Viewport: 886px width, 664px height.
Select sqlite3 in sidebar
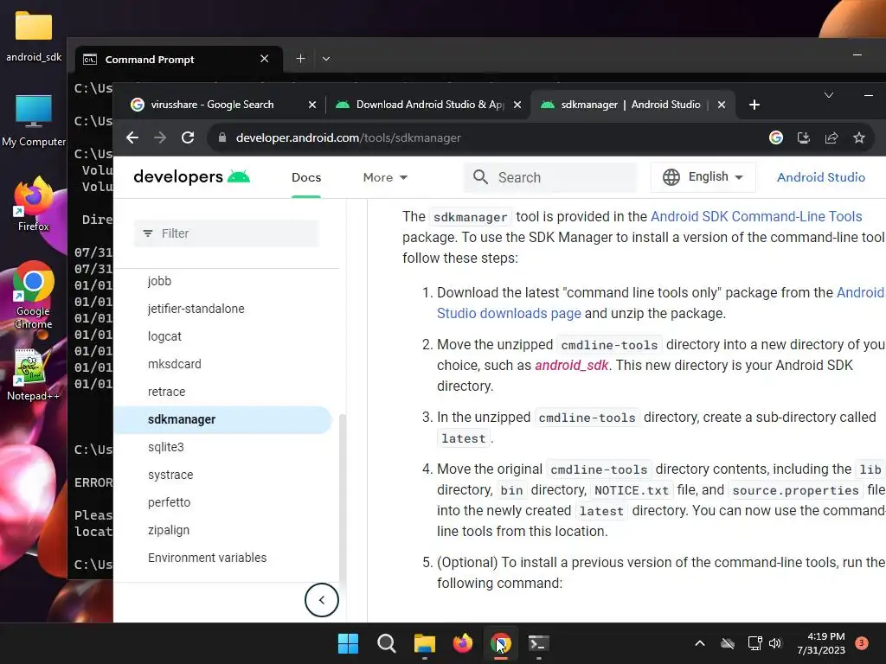[165, 447]
